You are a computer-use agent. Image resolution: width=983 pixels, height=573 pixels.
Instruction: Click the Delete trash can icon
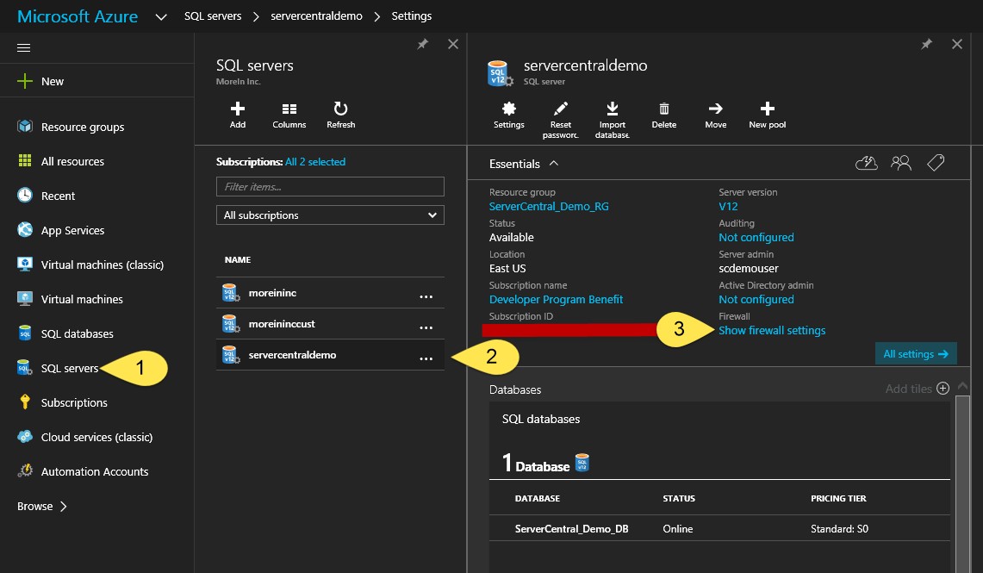(664, 109)
